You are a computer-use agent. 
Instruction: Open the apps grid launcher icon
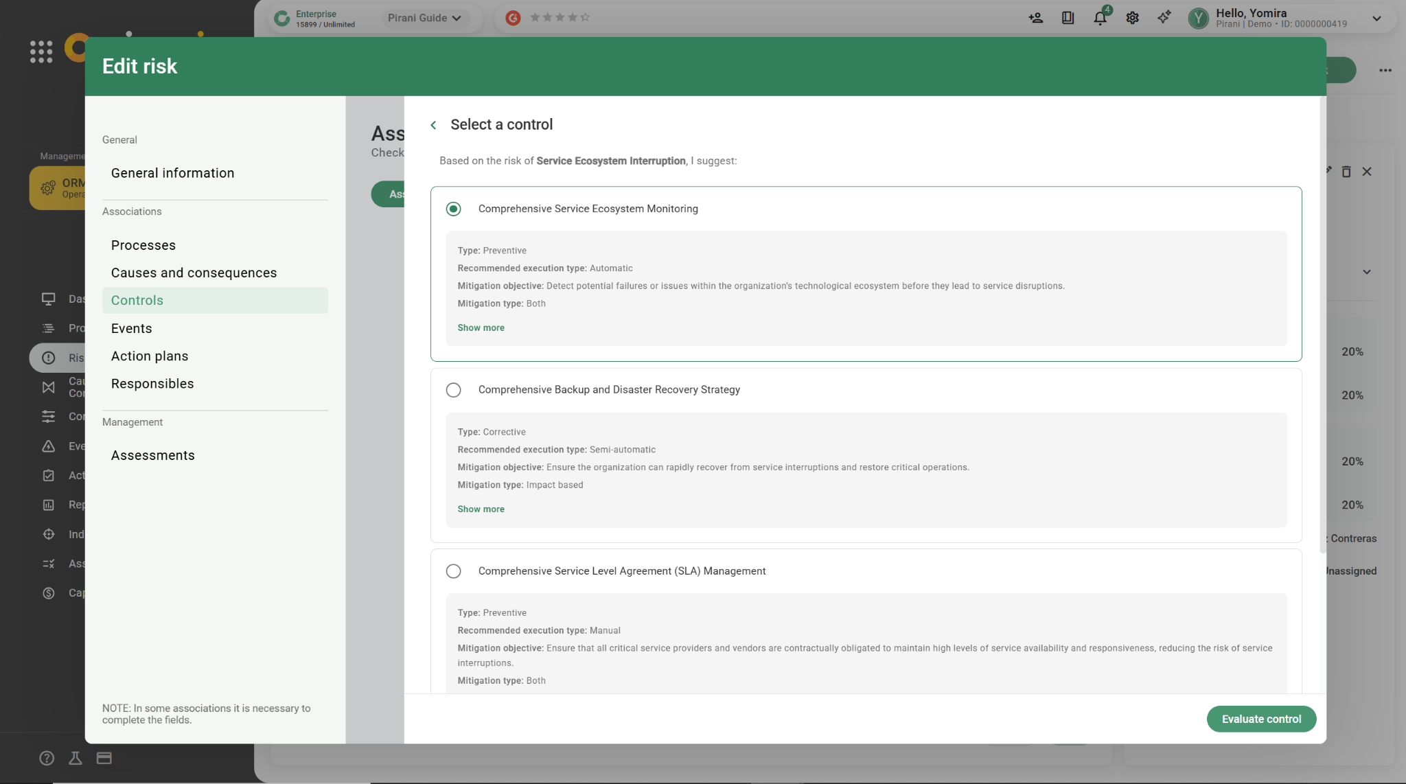click(41, 51)
